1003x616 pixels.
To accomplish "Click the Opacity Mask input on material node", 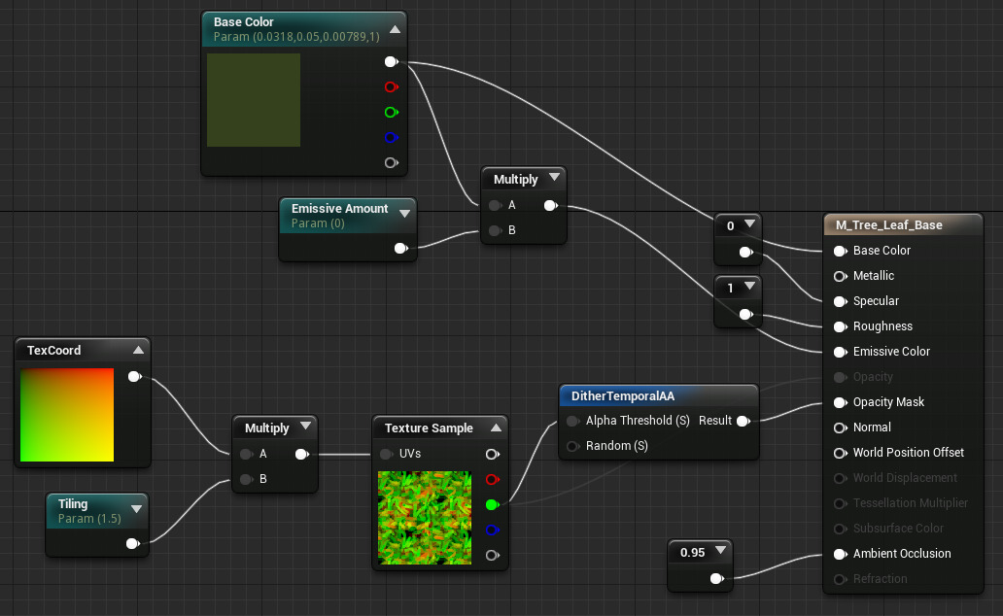I will tap(840, 402).
